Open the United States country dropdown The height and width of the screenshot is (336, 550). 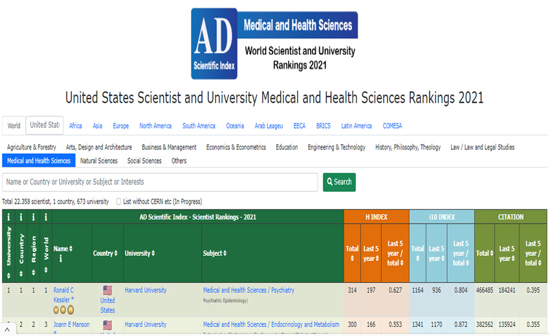click(45, 125)
